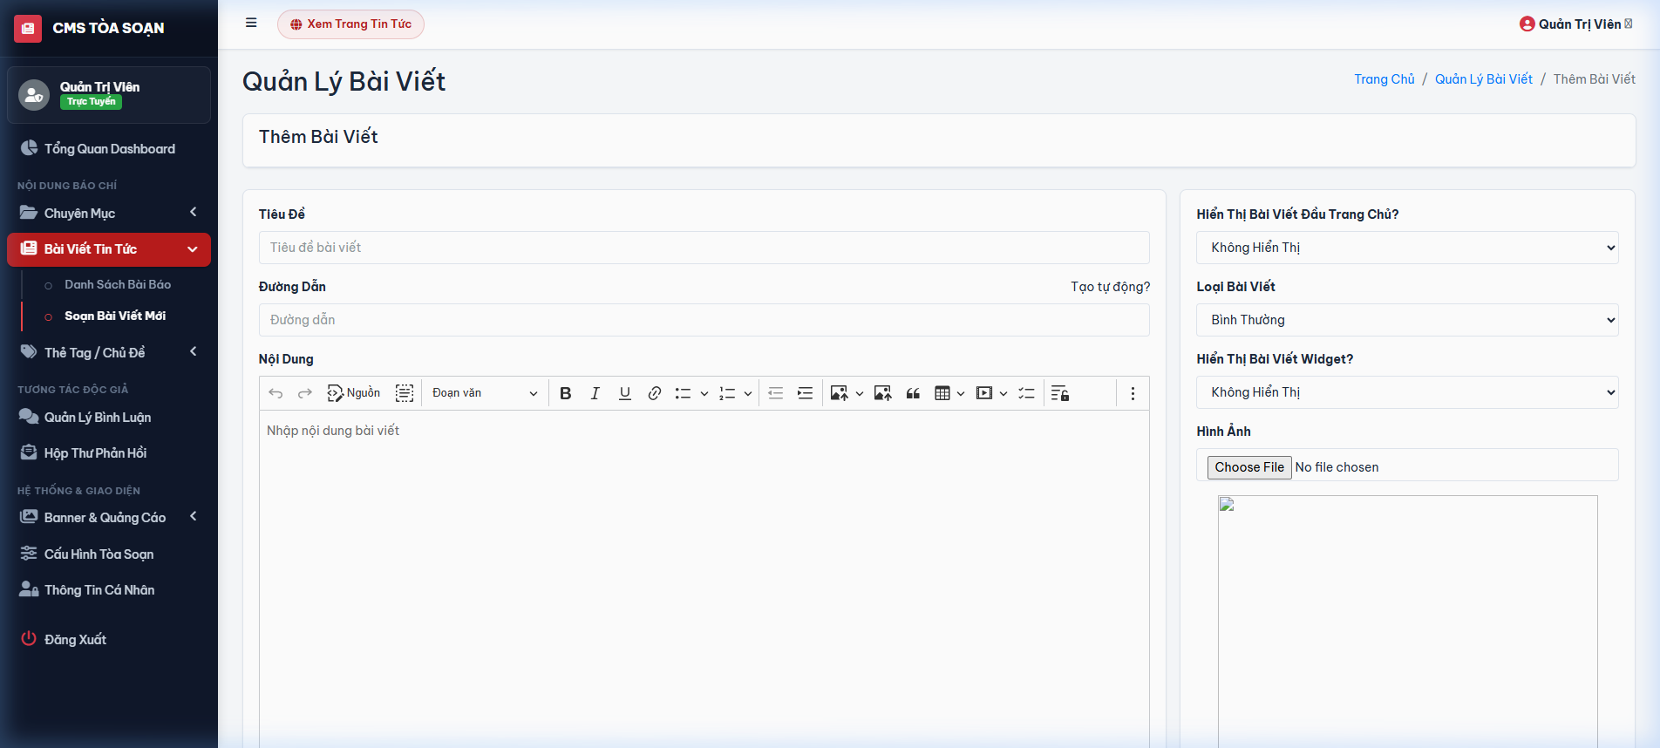Increase paragraph indent
Image resolution: width=1660 pixels, height=748 pixels.
coord(805,393)
